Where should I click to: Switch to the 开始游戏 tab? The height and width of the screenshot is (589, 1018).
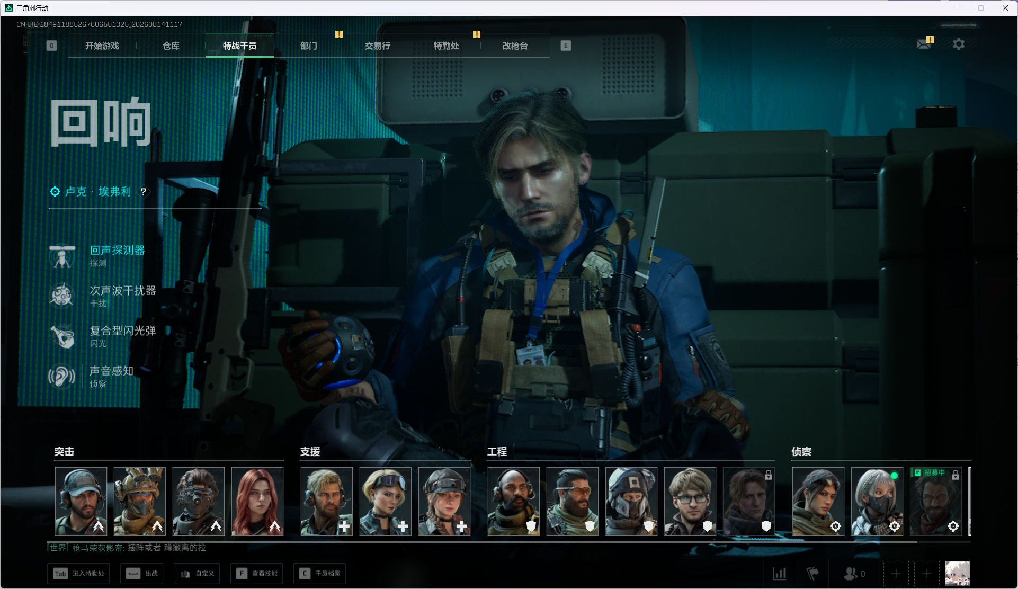[x=102, y=46]
